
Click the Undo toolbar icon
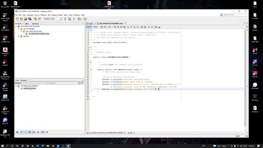35,19
